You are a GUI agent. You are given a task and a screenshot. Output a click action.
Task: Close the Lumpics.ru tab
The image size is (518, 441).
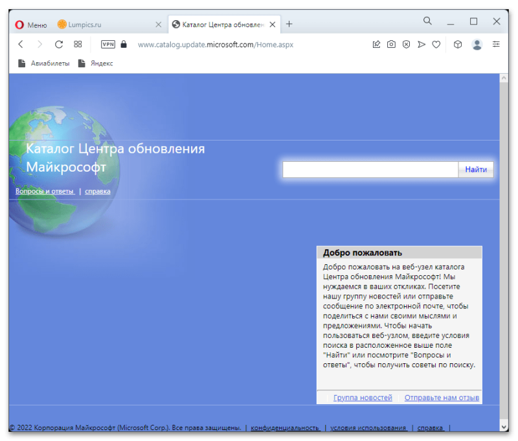tap(159, 25)
